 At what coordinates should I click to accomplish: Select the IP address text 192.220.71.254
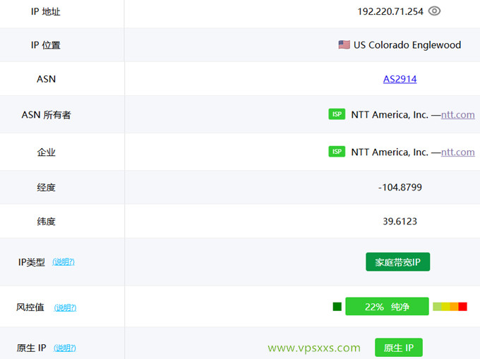tap(390, 11)
